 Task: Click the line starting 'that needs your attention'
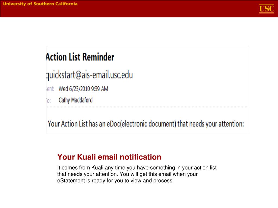[x=127, y=174]
